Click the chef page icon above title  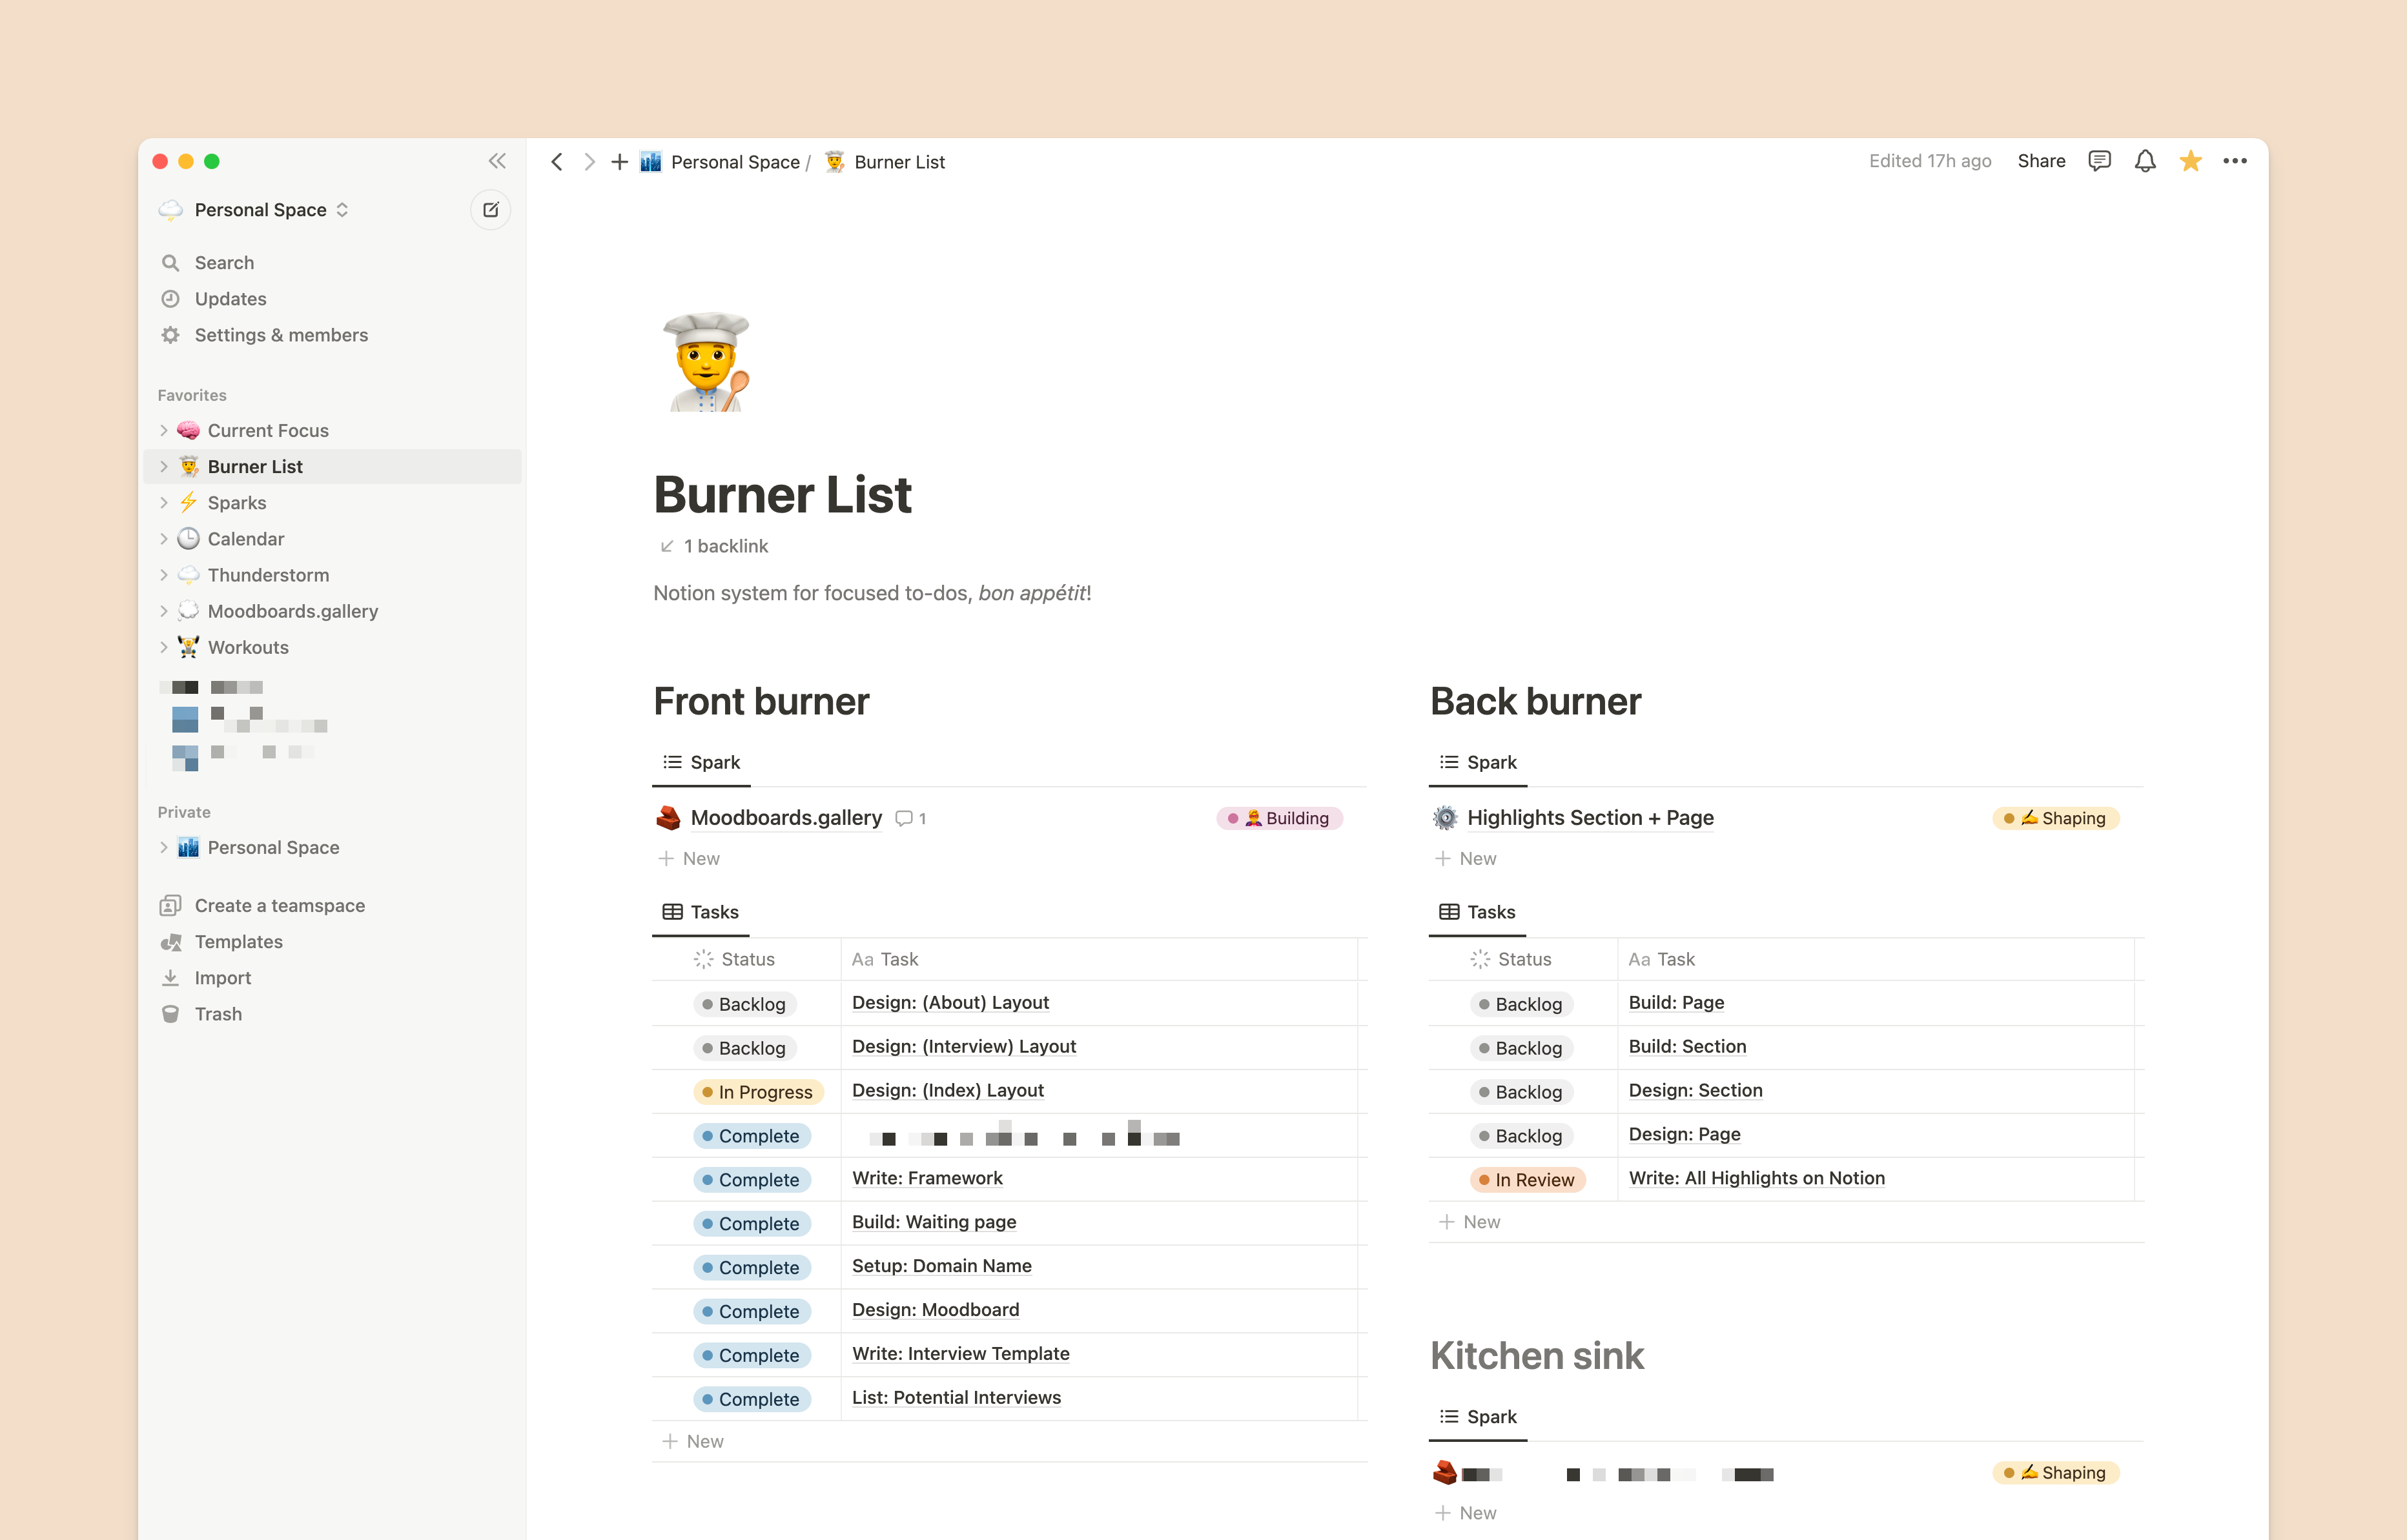point(707,362)
